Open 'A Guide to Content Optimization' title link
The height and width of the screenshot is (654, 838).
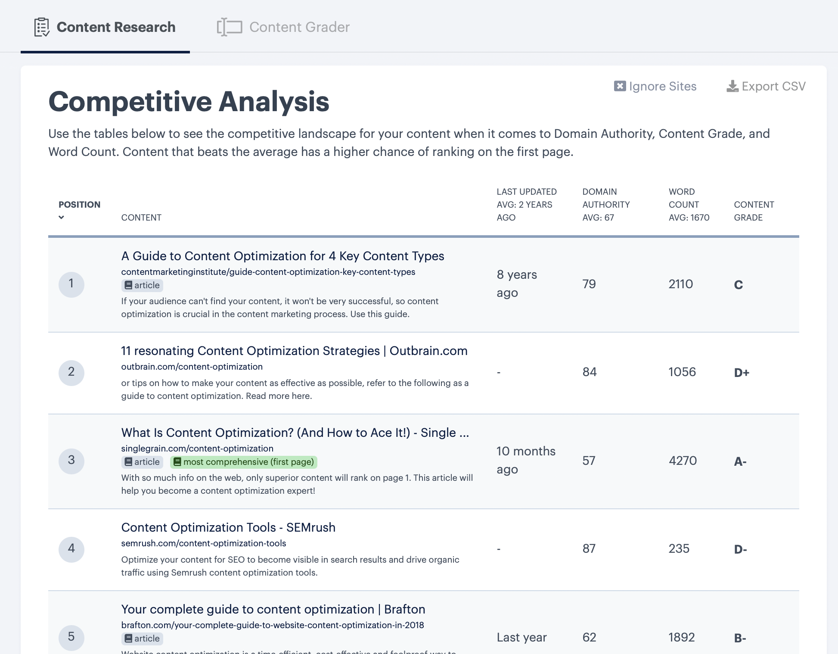click(282, 256)
